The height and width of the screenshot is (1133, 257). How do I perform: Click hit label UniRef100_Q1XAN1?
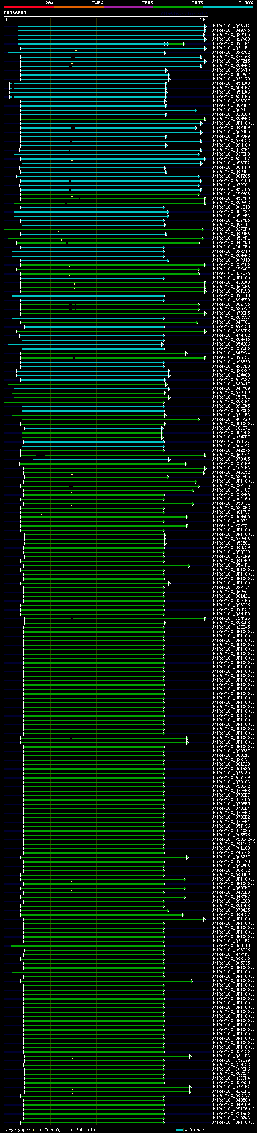(230, 150)
